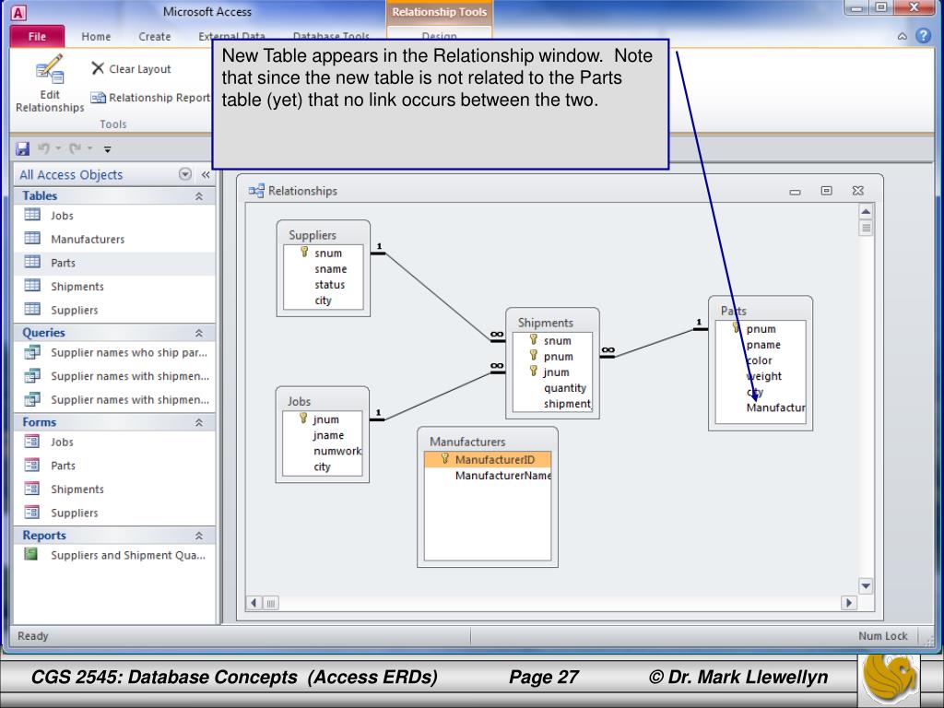Select ManufacturerName field in Manufacturers table

click(x=488, y=476)
